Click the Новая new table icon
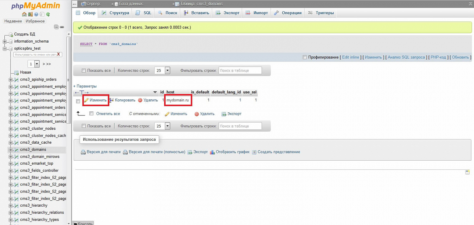474x225 pixels. point(17,73)
